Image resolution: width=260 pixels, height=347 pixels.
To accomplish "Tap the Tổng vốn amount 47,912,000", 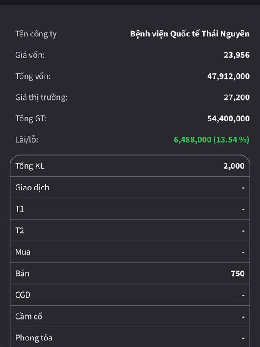I will coord(228,76).
